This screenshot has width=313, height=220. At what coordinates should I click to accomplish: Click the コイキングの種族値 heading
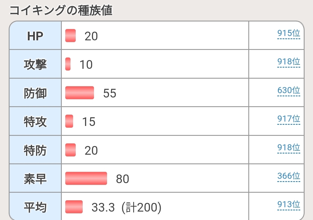[x=61, y=10]
